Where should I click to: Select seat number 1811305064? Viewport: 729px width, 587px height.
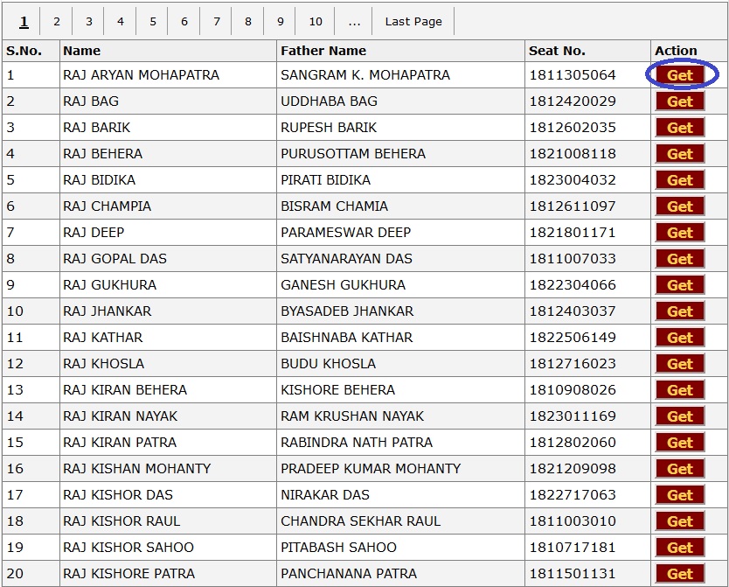[x=573, y=75]
